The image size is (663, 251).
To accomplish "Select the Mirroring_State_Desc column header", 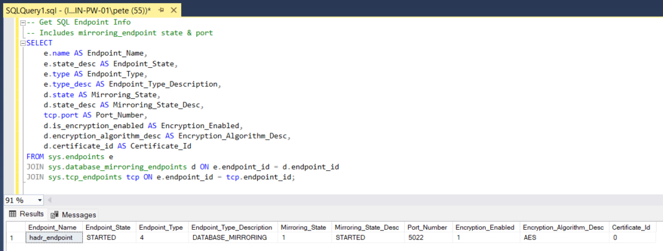I will [368, 227].
